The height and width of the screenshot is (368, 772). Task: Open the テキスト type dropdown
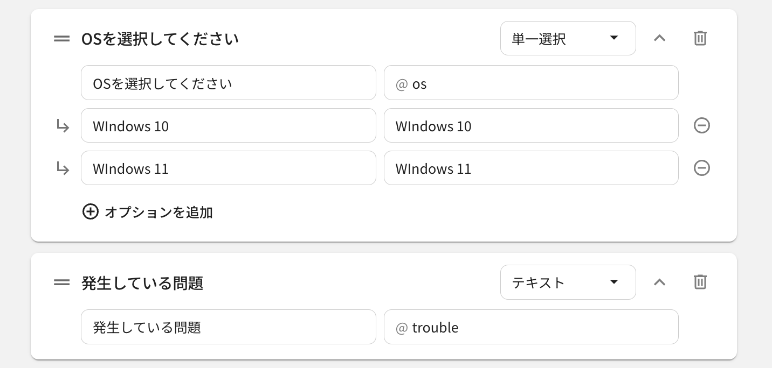[568, 282]
